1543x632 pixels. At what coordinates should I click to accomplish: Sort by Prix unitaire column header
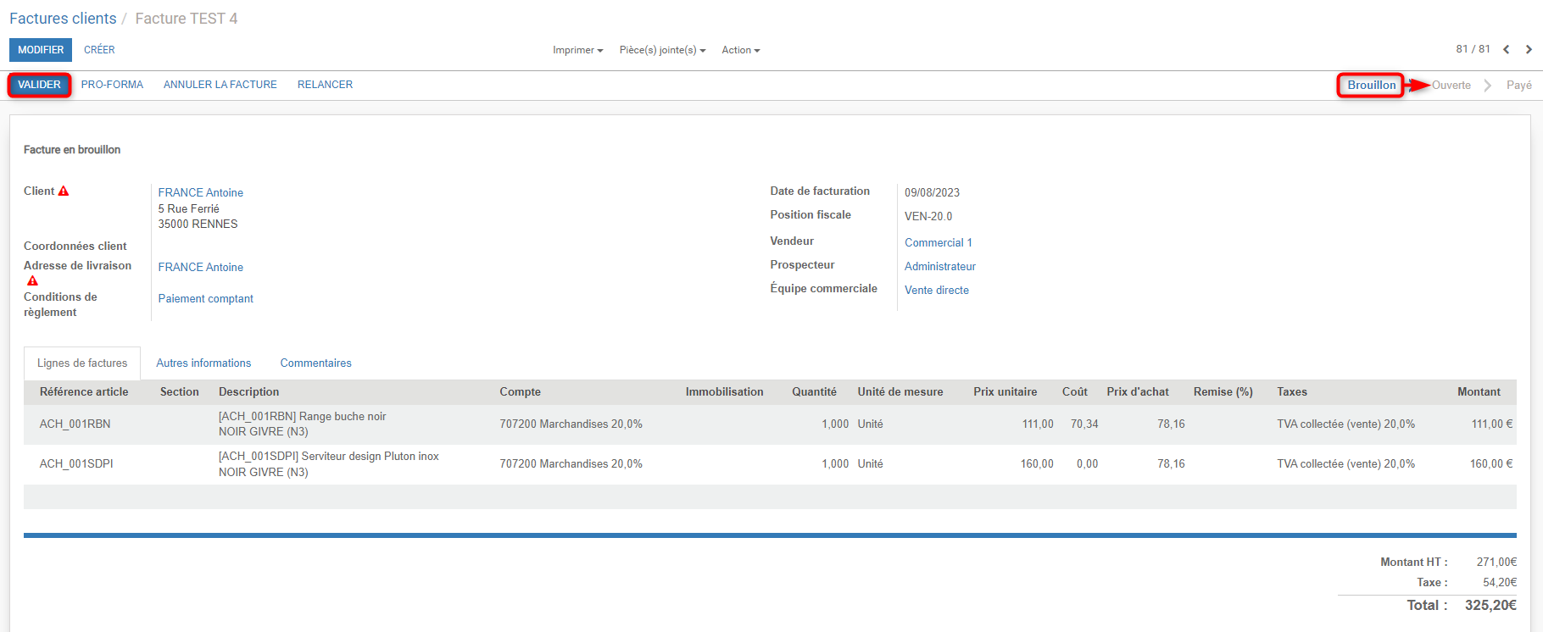pos(1005,392)
